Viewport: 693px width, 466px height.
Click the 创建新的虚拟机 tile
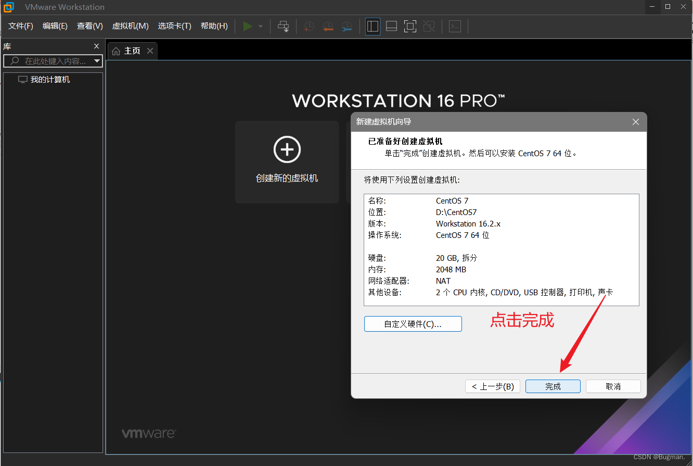(x=287, y=162)
